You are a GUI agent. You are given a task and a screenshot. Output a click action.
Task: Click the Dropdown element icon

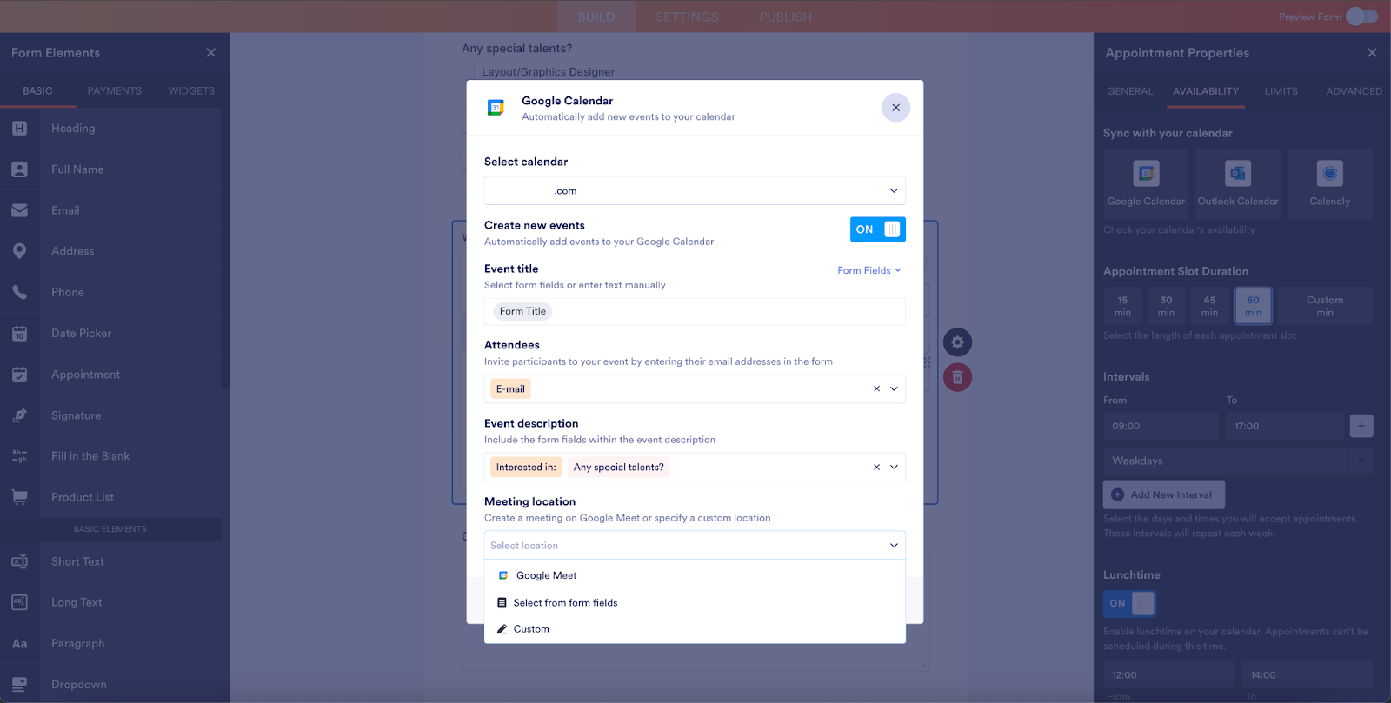coord(20,685)
